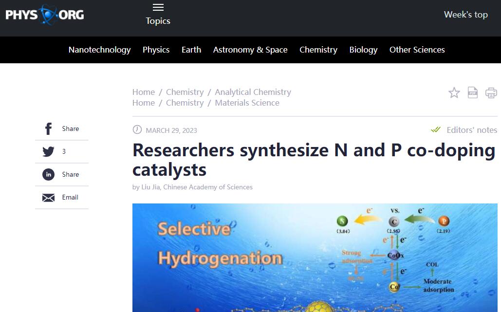The width and height of the screenshot is (501, 312).
Task: Open Biology section
Action: tap(363, 50)
